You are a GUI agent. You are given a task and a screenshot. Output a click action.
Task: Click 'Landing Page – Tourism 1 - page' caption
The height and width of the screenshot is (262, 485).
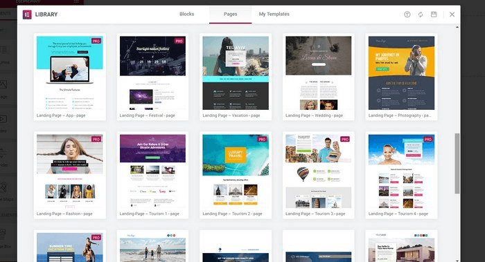pos(150,214)
